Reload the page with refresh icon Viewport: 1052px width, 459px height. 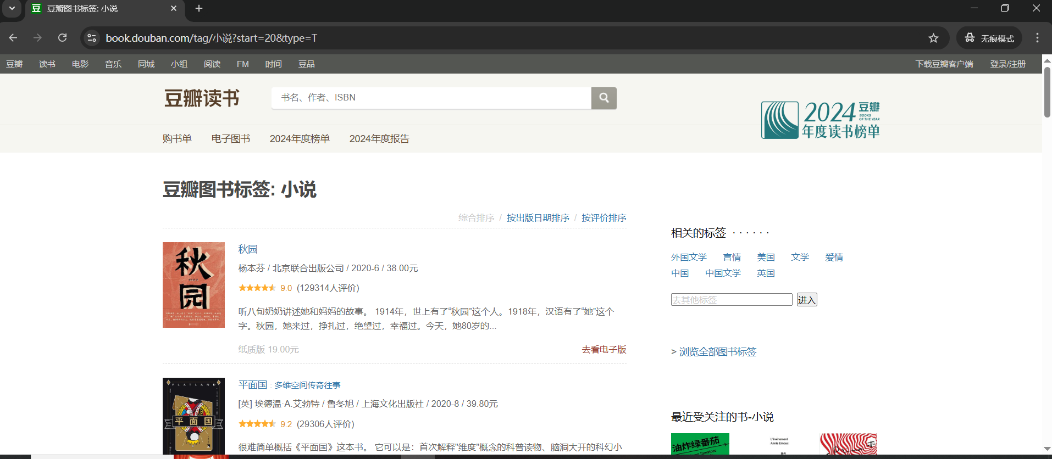63,38
